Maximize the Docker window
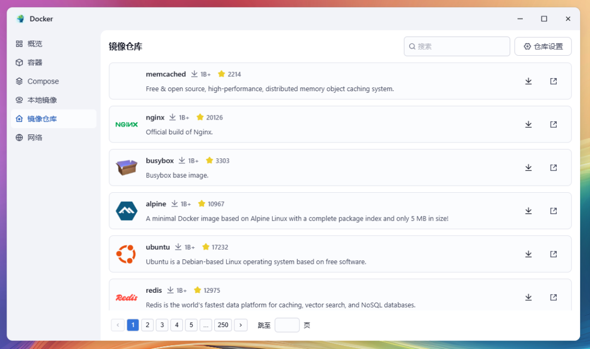The height and width of the screenshot is (349, 590). [544, 19]
